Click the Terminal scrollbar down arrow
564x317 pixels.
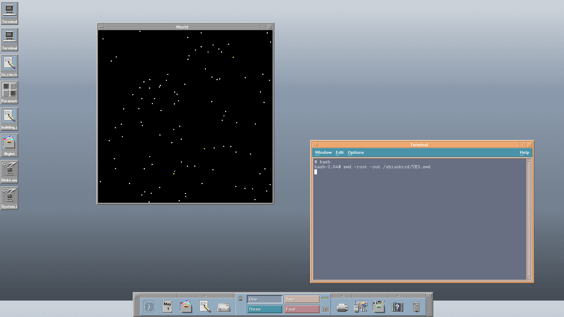click(x=529, y=278)
